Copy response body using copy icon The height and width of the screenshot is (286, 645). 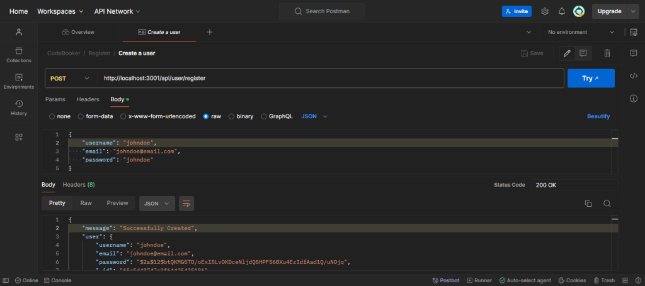point(588,203)
